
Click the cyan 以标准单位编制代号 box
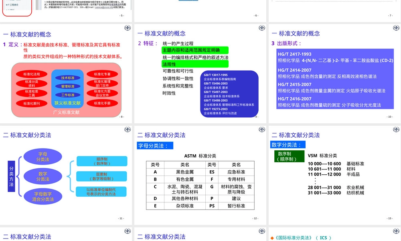(x=101, y=192)
